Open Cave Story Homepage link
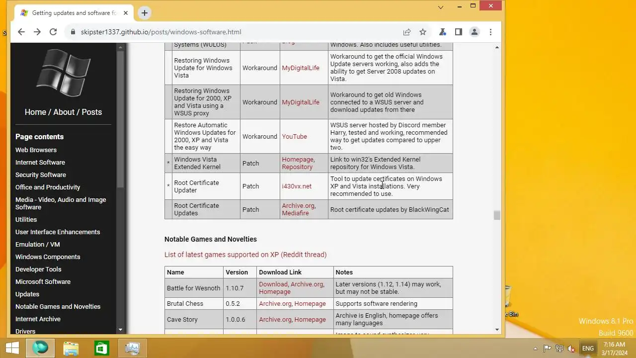 [310, 319]
